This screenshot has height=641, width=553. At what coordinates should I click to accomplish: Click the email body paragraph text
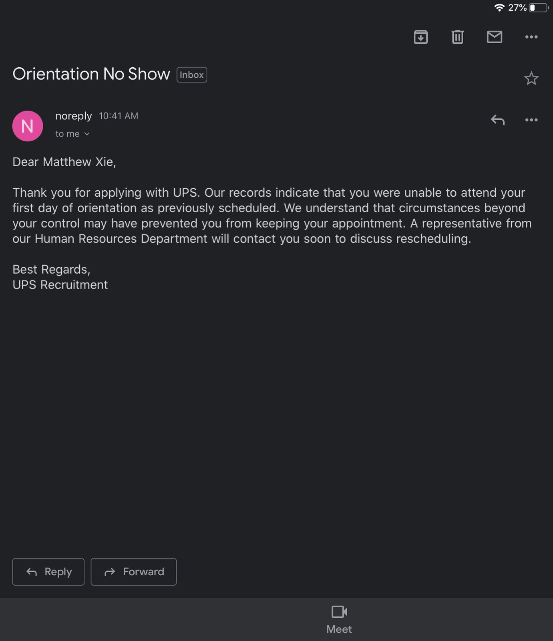click(272, 216)
